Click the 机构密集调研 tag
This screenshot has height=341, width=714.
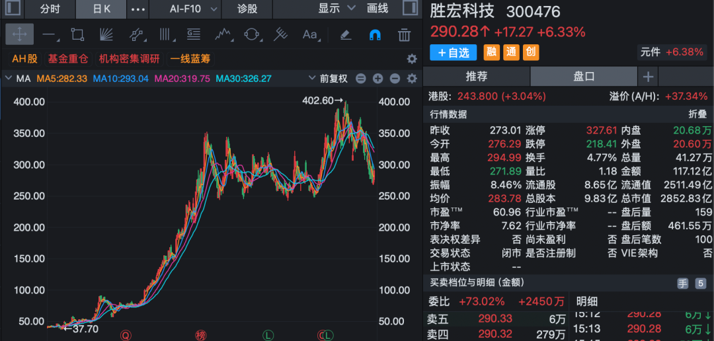(130, 59)
